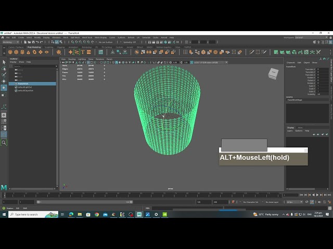Open Maya from Windows taskbar

(139, 214)
